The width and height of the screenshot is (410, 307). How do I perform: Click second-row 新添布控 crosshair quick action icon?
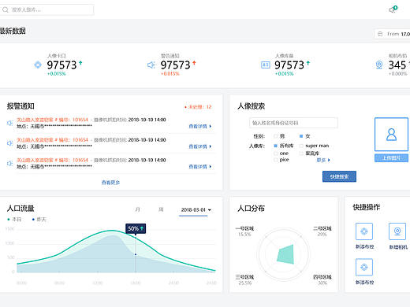click(364, 267)
